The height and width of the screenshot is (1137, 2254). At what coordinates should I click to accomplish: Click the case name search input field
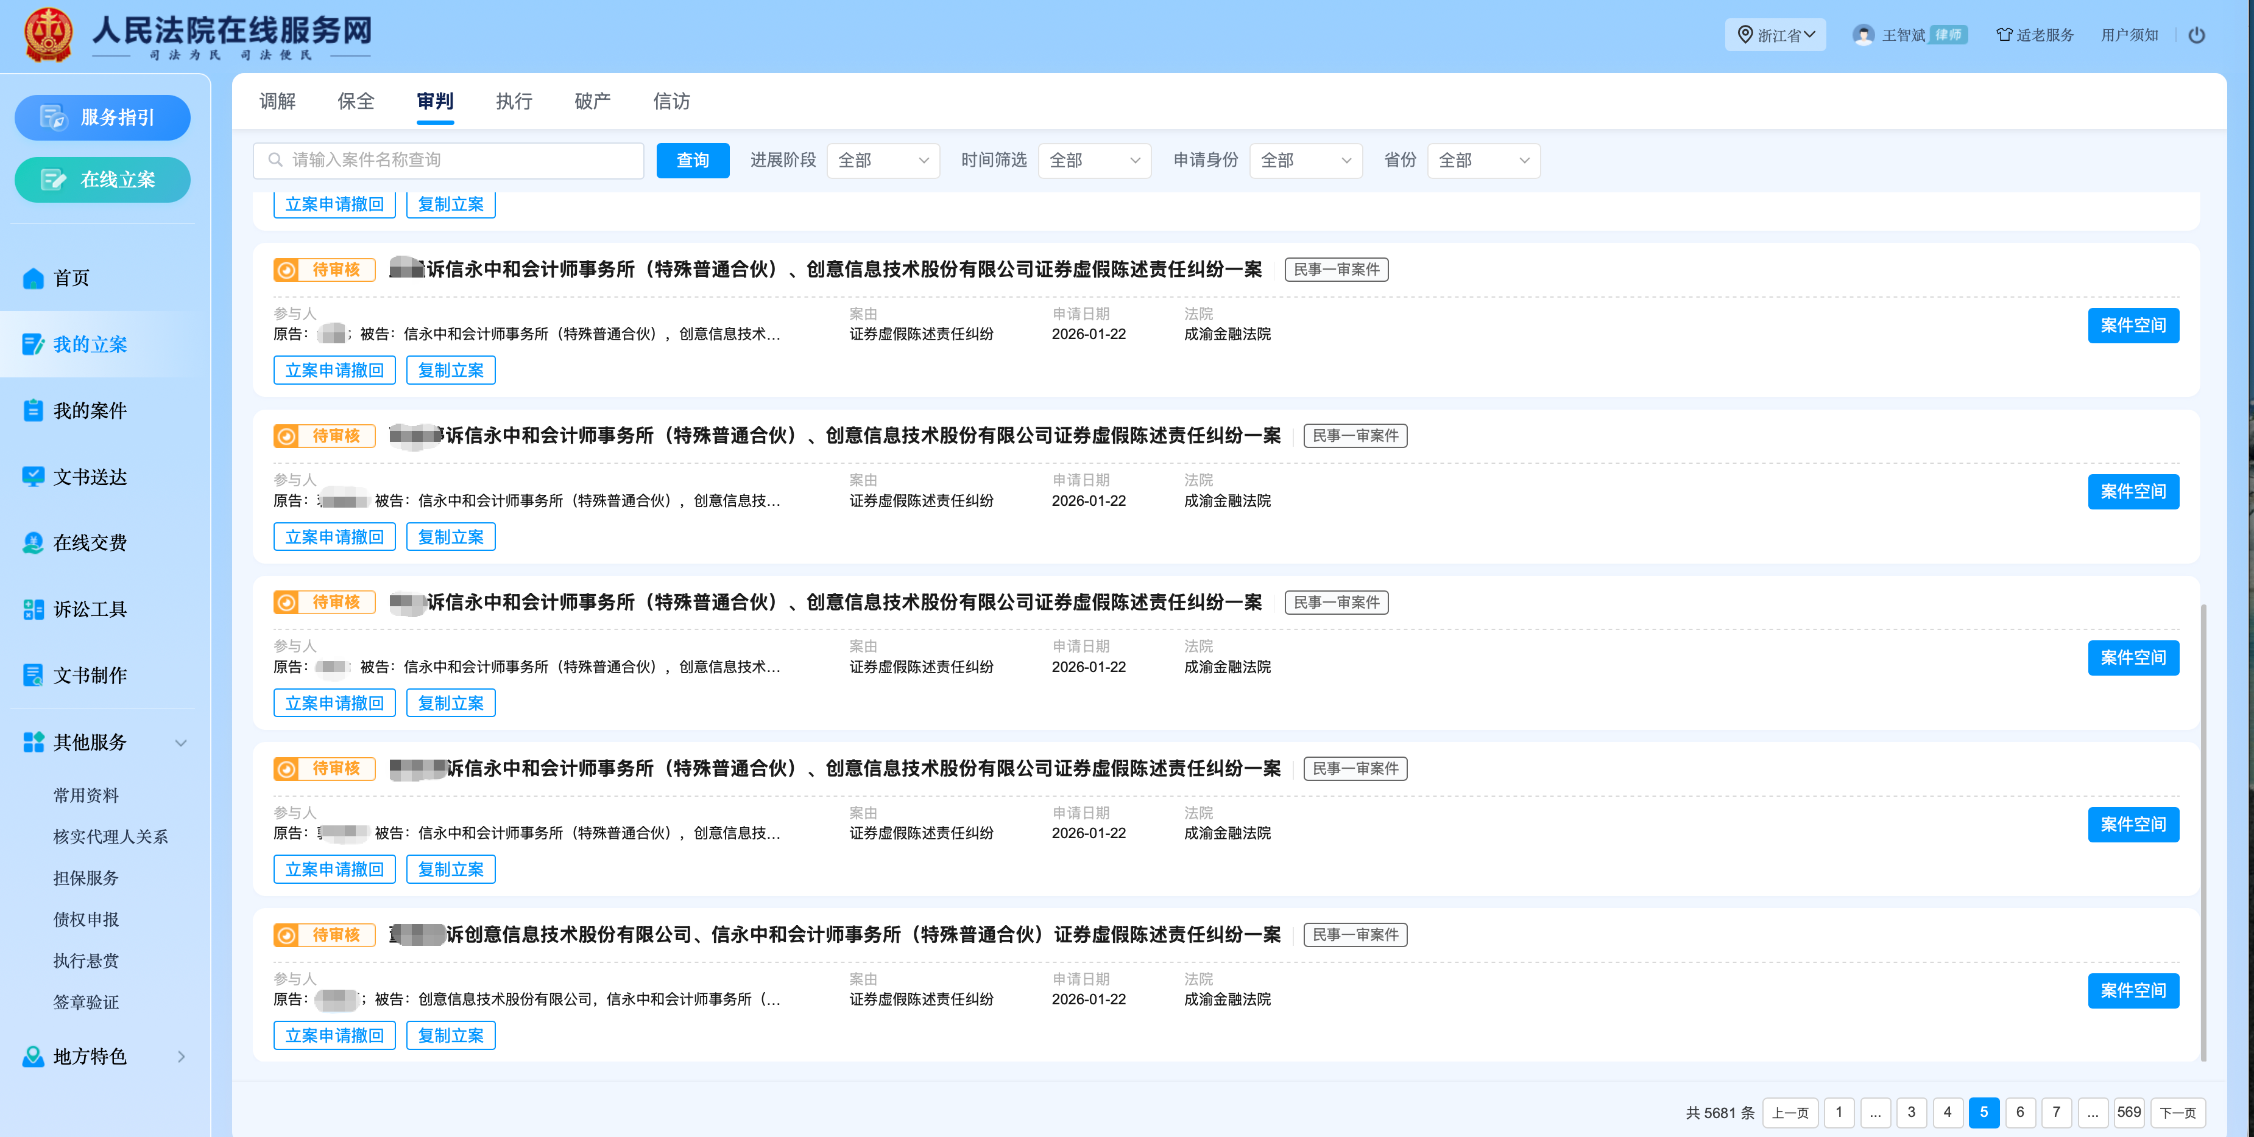click(448, 160)
